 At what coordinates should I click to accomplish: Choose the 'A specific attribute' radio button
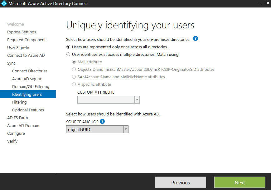pos(74,84)
